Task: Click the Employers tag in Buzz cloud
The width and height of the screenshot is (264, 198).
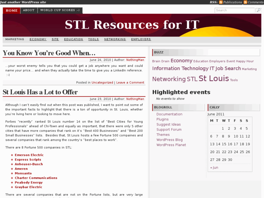Action: pos(217,61)
